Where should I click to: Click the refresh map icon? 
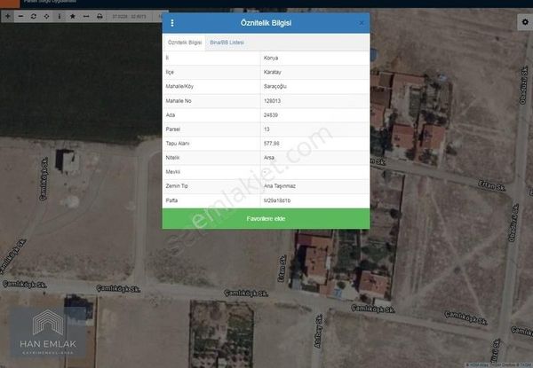click(34, 16)
